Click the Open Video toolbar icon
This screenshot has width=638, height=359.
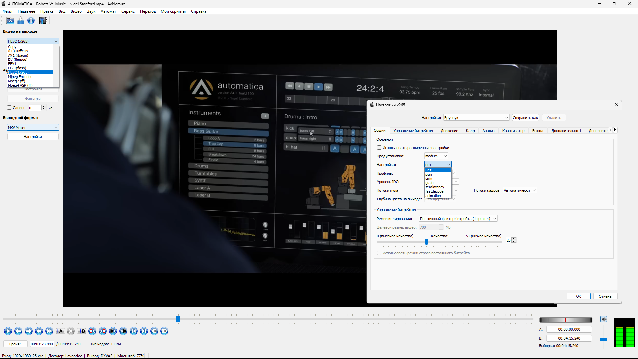10,21
